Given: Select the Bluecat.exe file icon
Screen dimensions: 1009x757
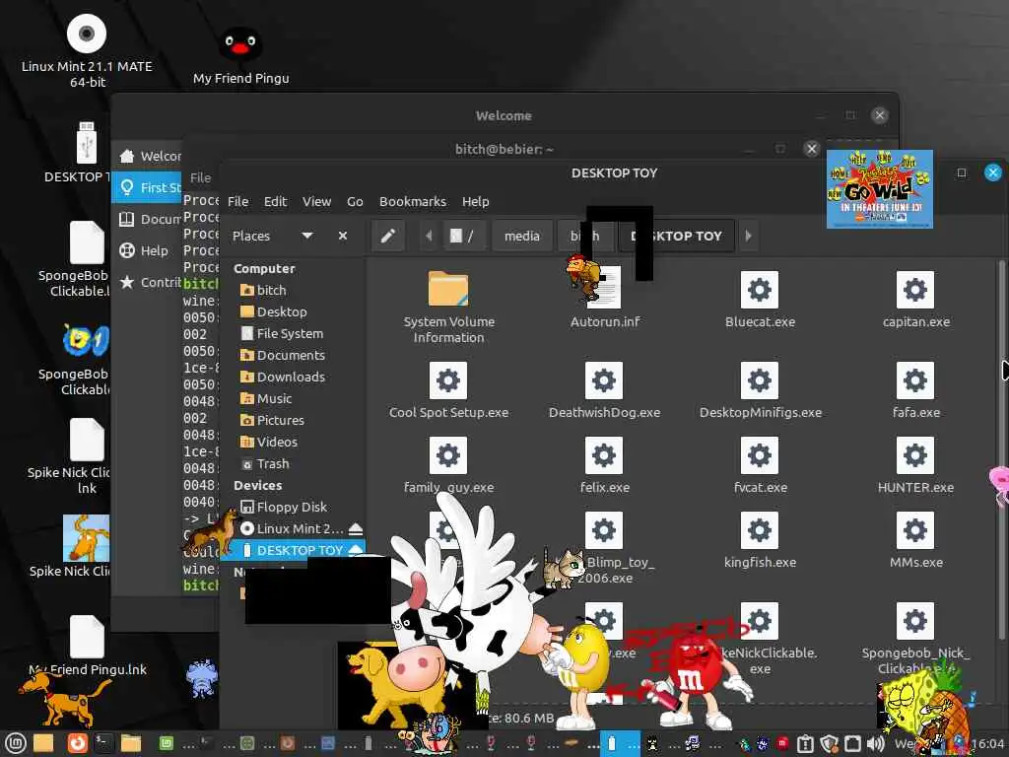Looking at the screenshot, I should [760, 290].
